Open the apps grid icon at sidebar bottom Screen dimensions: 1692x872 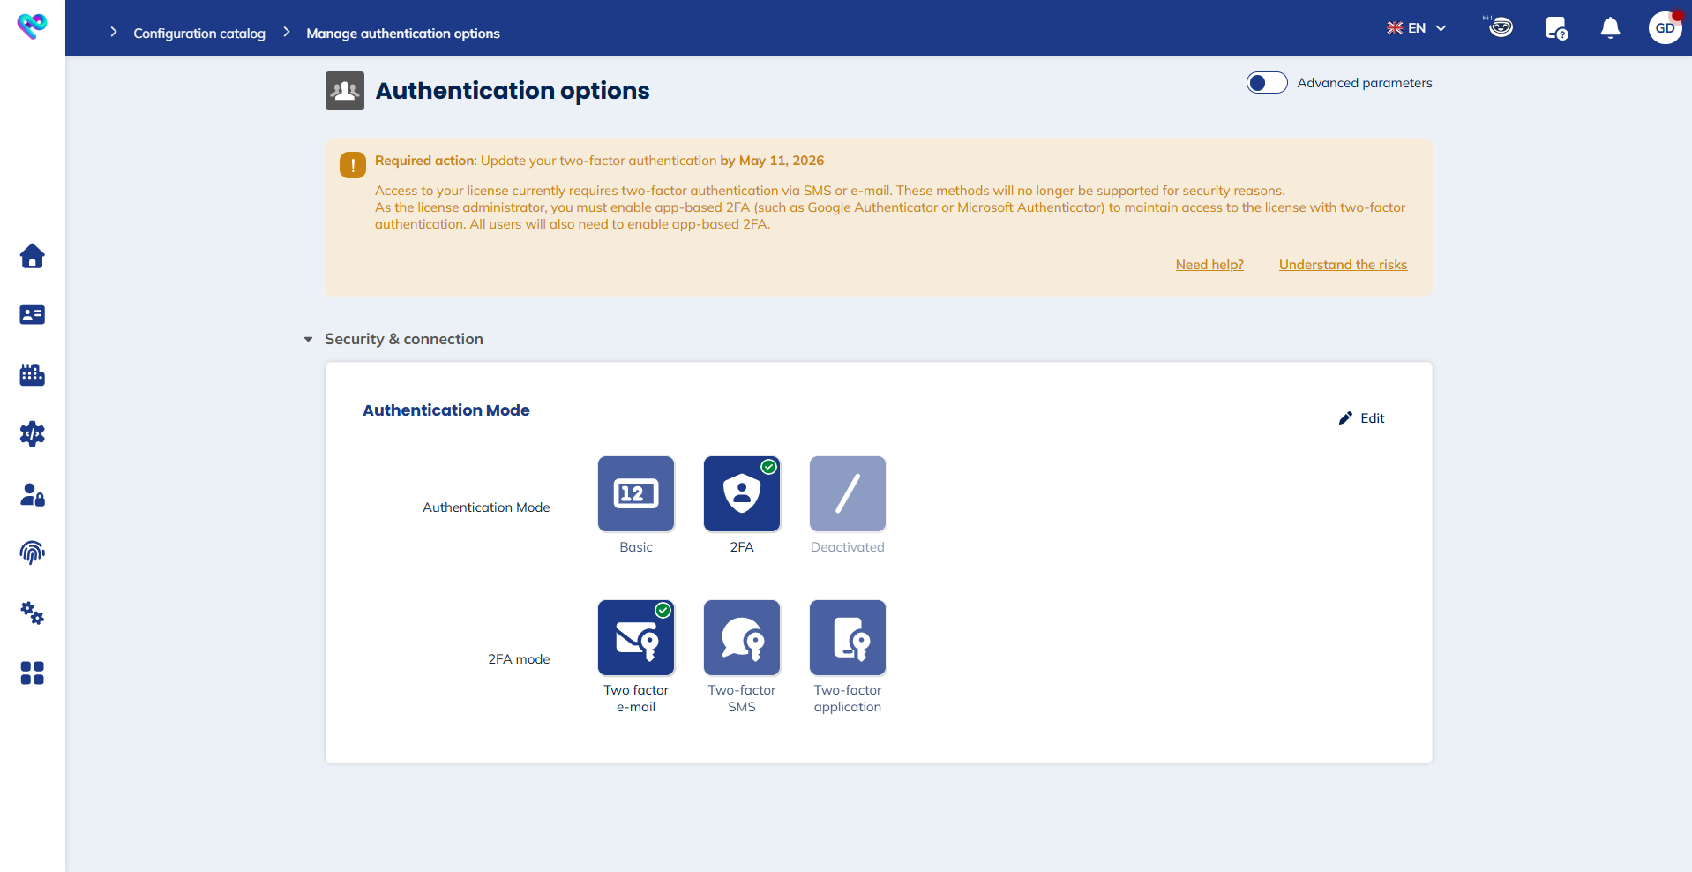tap(32, 673)
